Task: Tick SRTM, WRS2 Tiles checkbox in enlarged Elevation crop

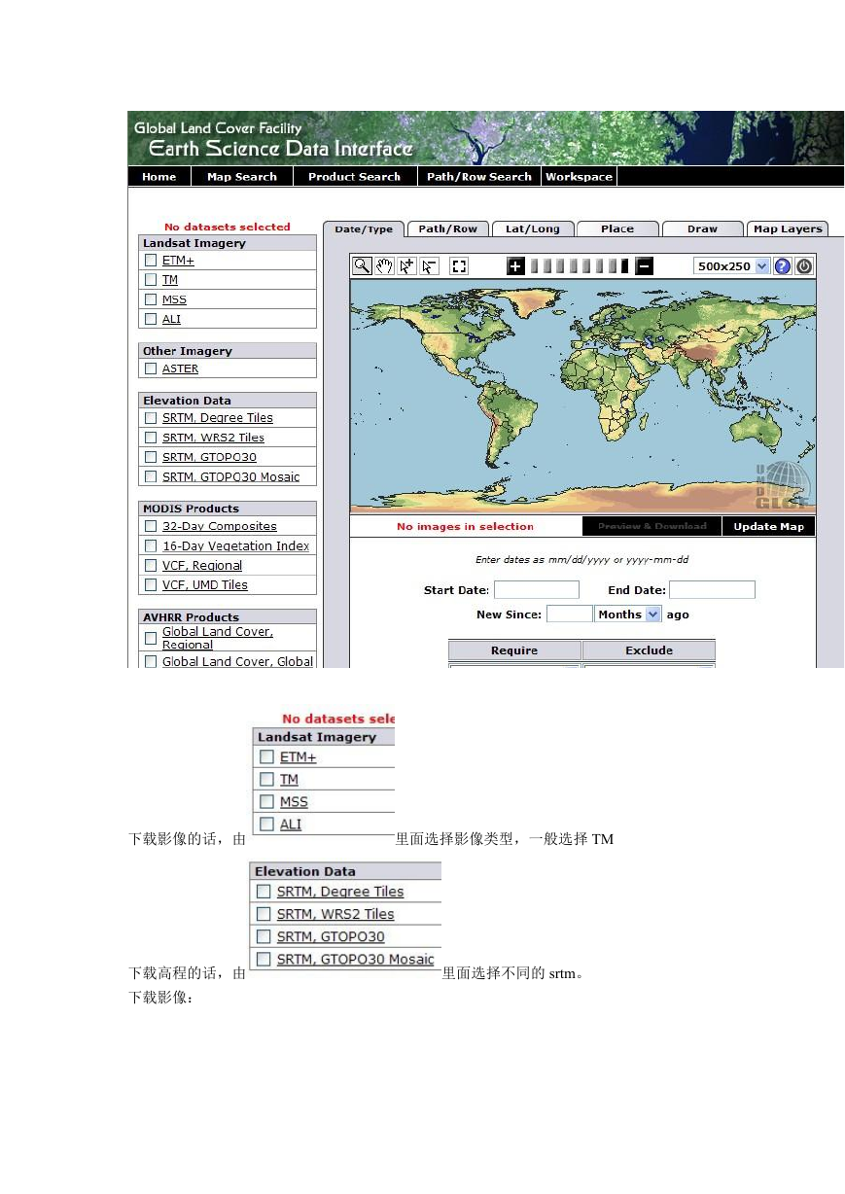Action: tap(264, 914)
